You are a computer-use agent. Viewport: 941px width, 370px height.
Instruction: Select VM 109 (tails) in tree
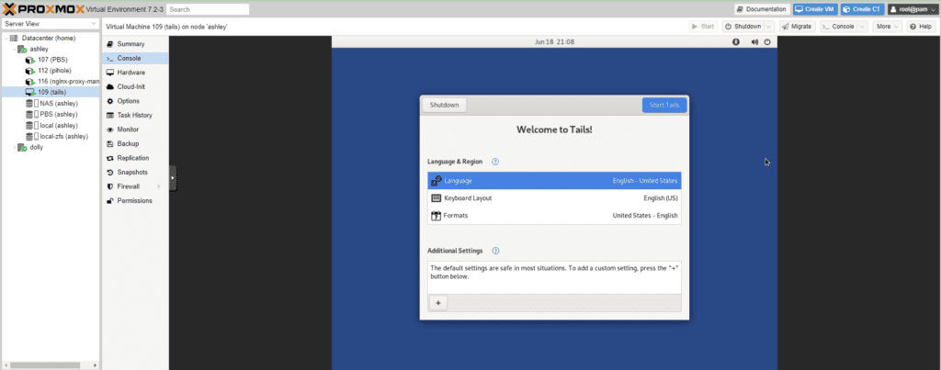click(50, 93)
